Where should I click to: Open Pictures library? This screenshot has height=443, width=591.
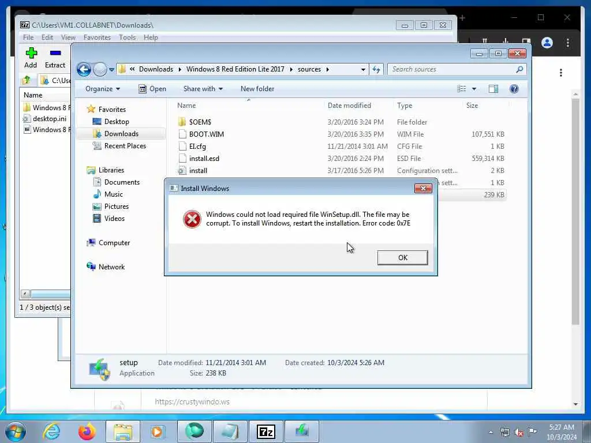(116, 207)
